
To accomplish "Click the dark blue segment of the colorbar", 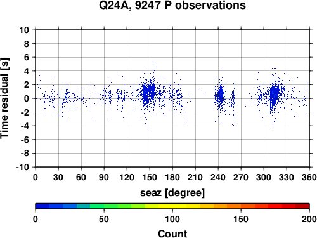I will coord(42,206).
